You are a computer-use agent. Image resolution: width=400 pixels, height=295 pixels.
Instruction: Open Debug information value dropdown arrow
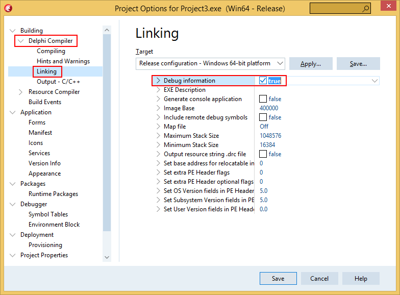[x=374, y=81]
